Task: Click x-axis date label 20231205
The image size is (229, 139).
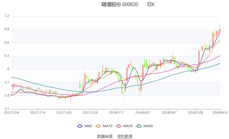Action: pyautogui.click(x=64, y=112)
